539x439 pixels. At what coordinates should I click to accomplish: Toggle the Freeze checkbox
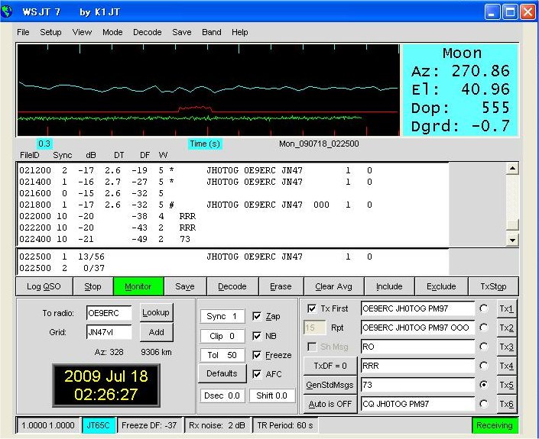tap(257, 355)
